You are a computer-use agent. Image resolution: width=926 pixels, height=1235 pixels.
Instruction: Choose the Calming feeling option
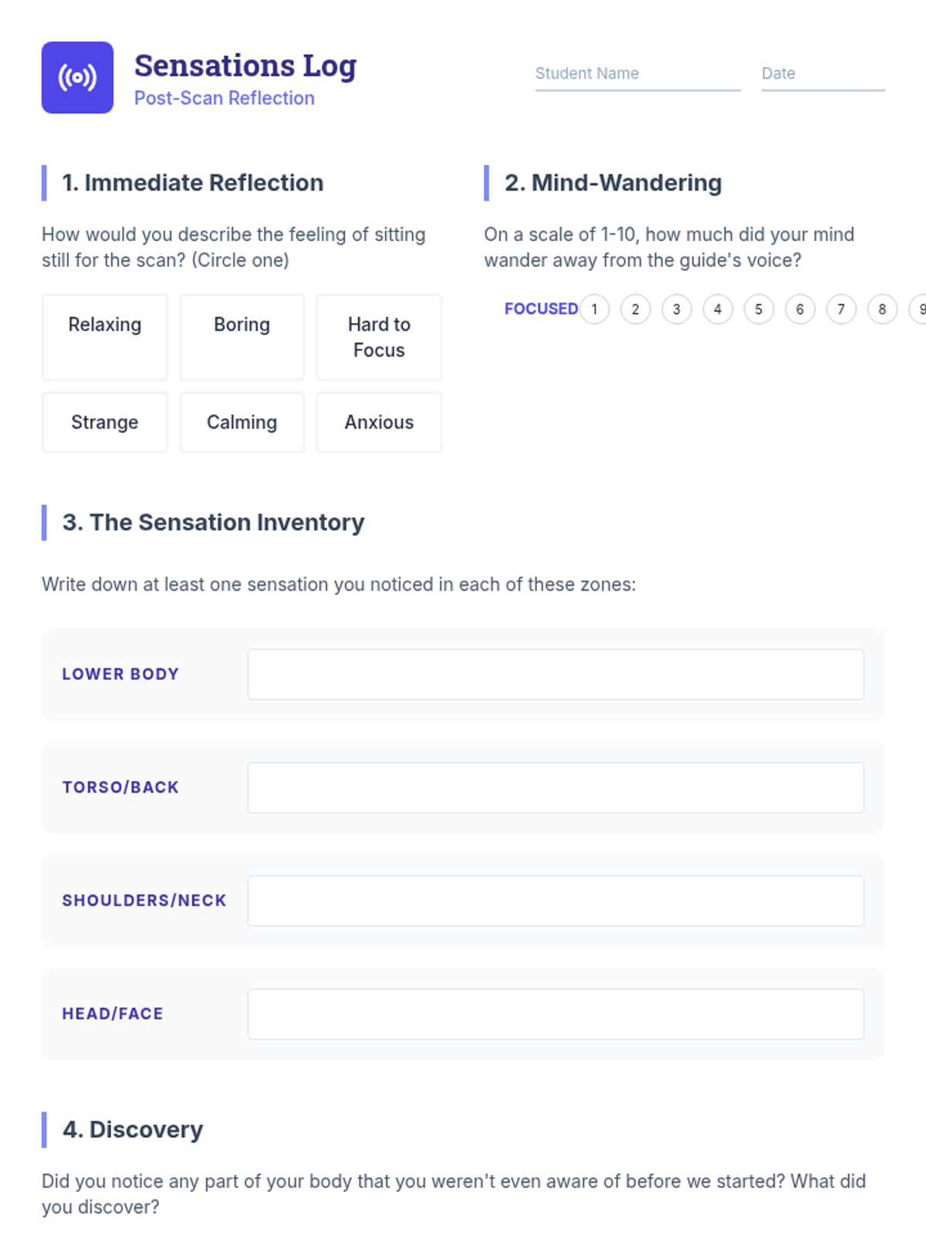[242, 422]
